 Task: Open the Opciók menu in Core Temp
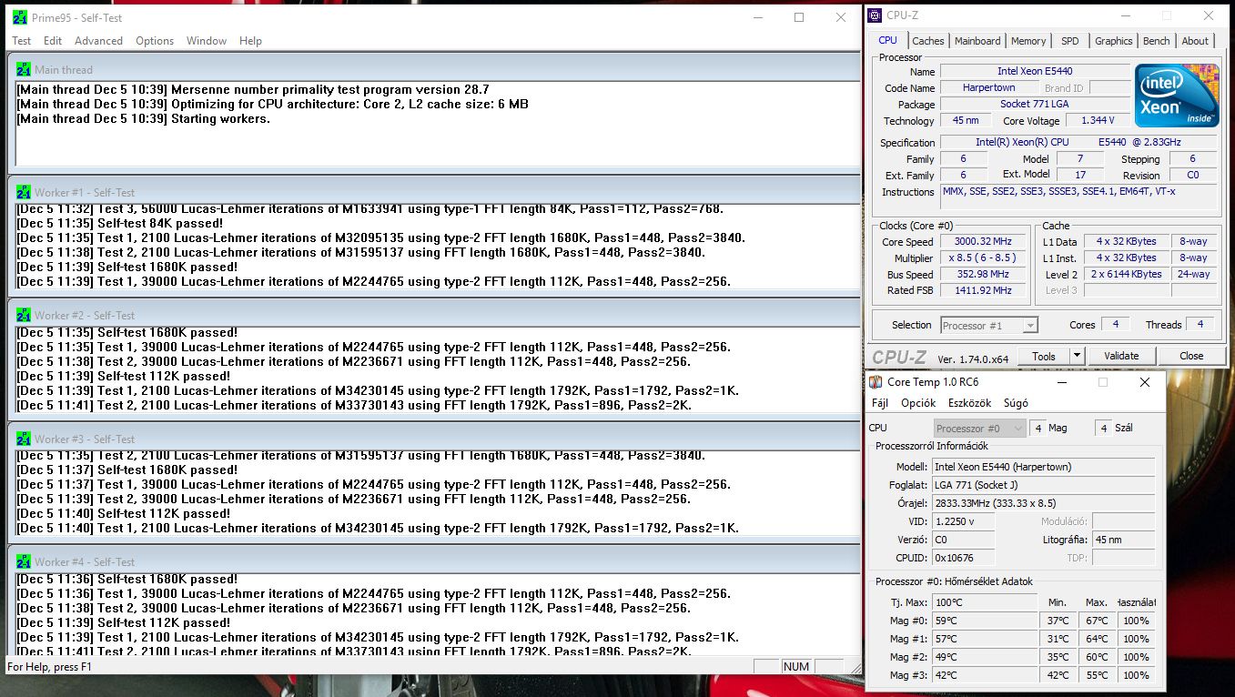pyautogui.click(x=918, y=403)
